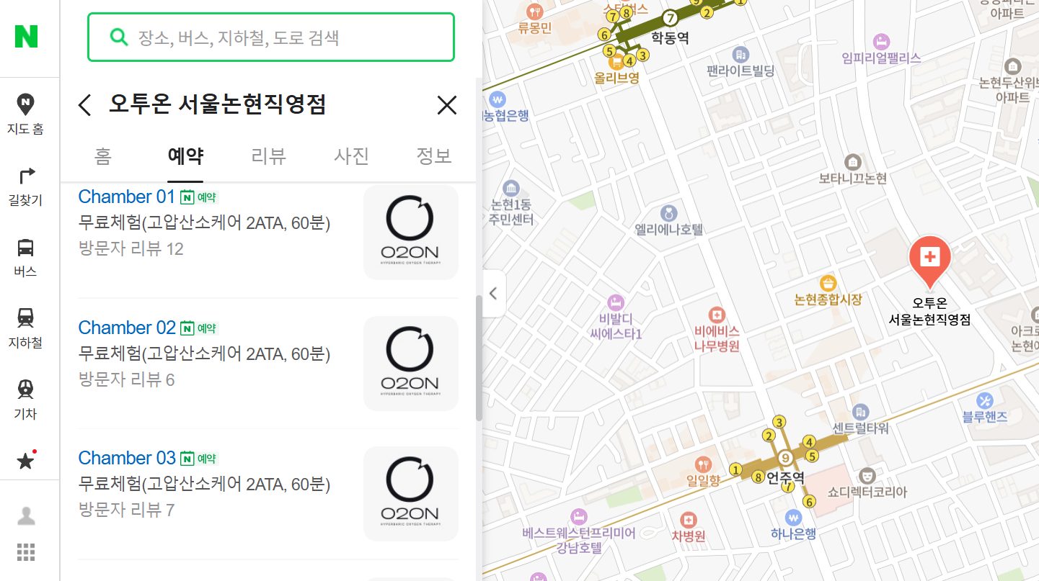Click the 올리브영 shop marker

tap(616, 63)
